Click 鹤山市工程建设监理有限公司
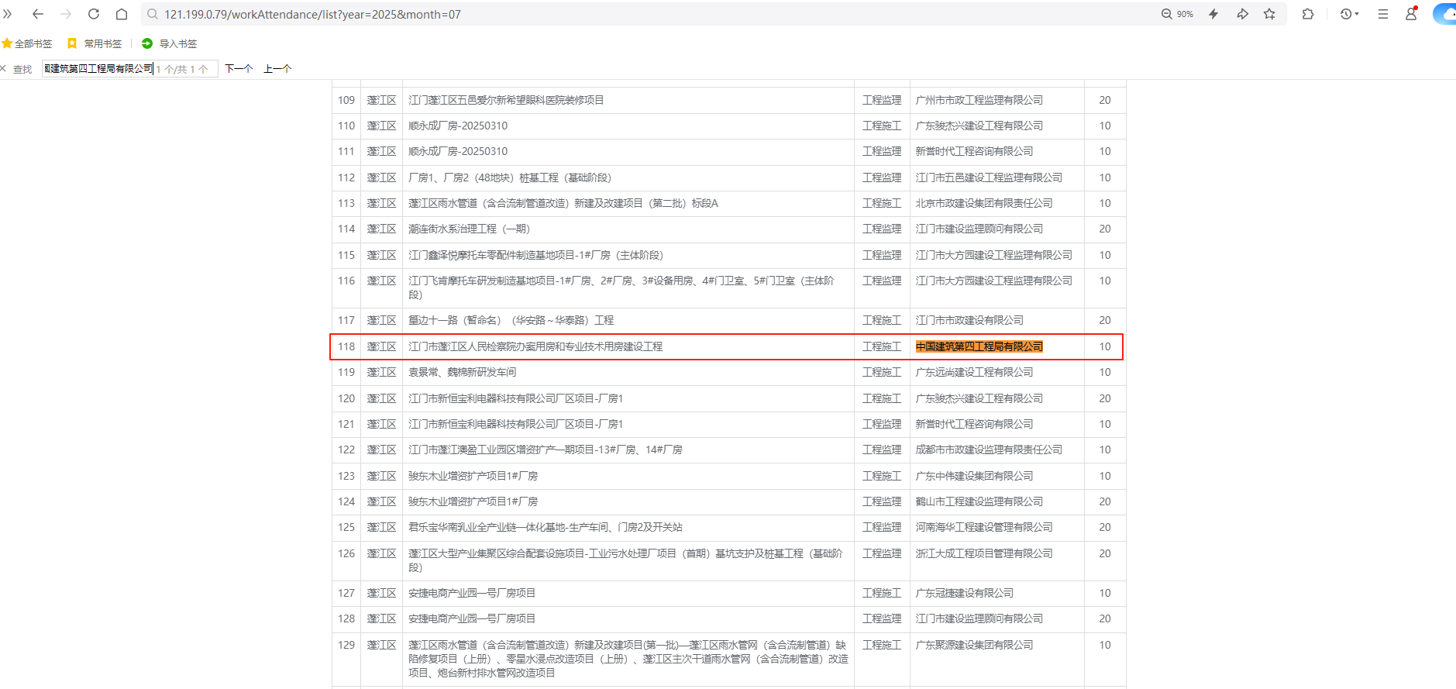The image size is (1456, 689). click(x=979, y=501)
